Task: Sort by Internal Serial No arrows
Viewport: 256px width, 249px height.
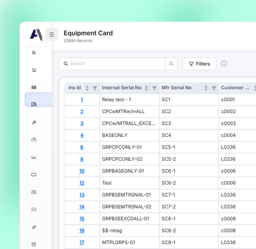Action: [147, 88]
